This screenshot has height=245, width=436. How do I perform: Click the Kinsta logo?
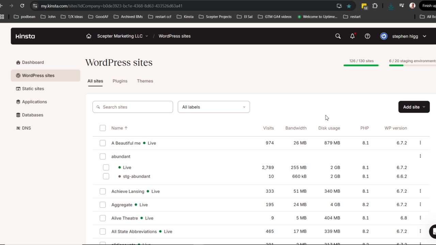pos(25,36)
